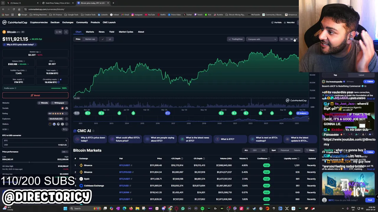Click the share icon beside Bitcoin
The width and height of the screenshot is (378, 212).
66,32
